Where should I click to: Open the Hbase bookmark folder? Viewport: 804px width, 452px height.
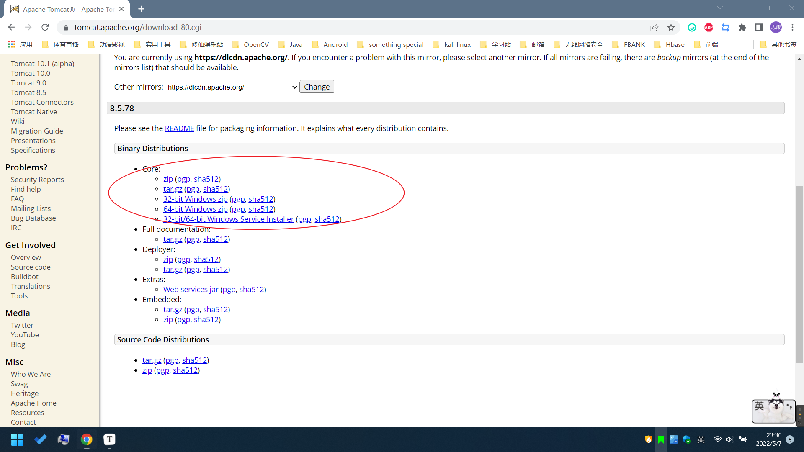tap(669, 44)
